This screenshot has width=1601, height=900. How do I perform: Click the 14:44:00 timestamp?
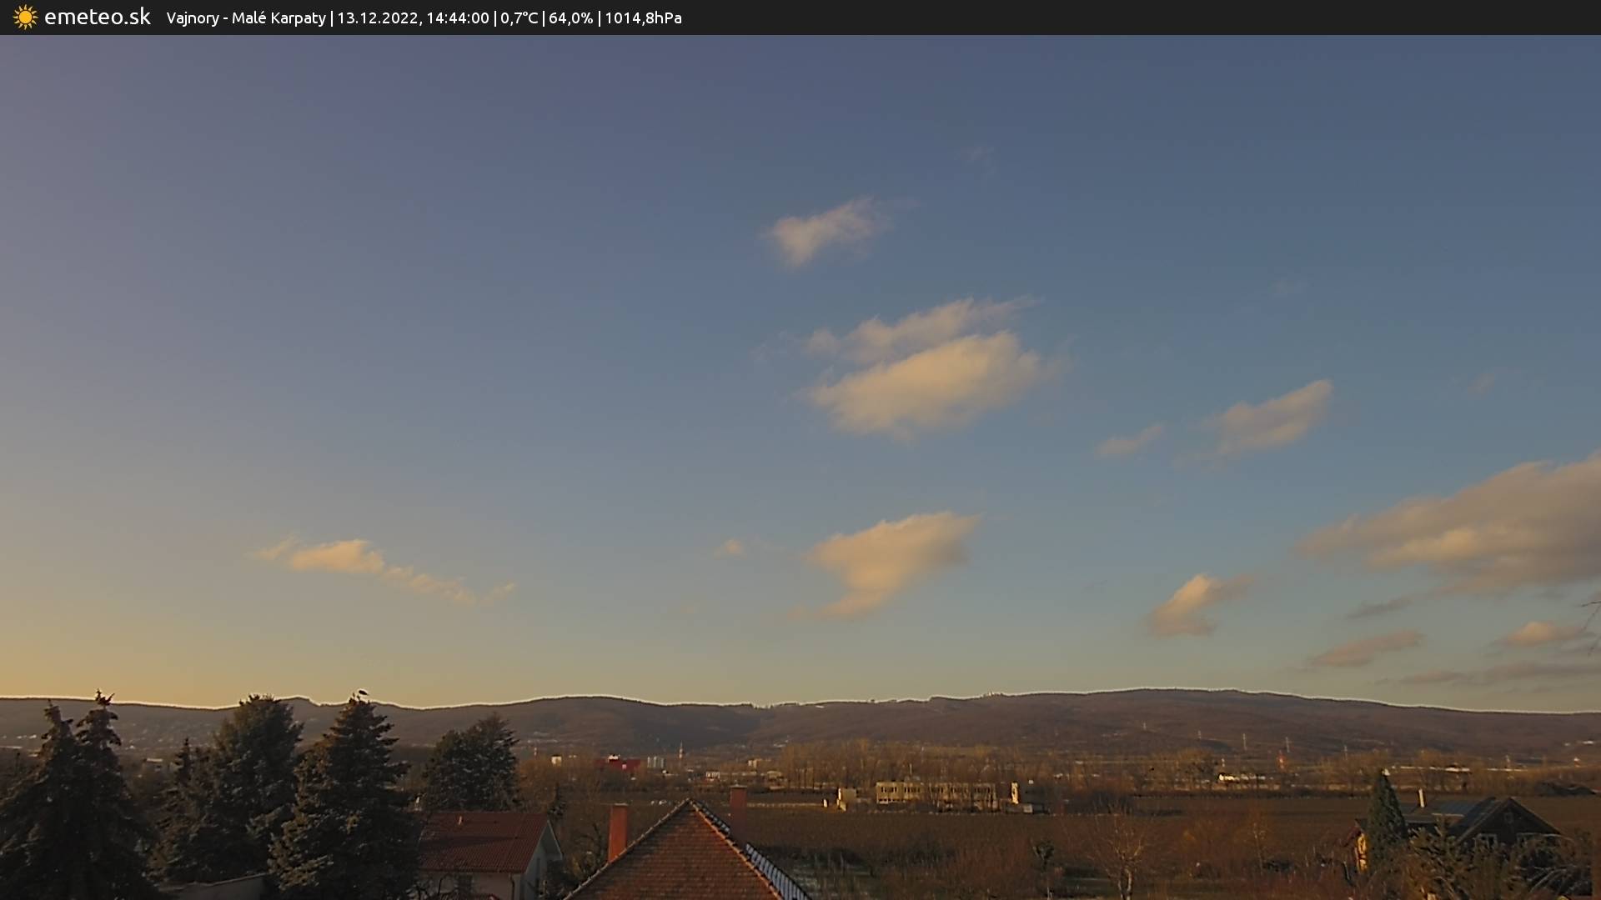pos(457,18)
